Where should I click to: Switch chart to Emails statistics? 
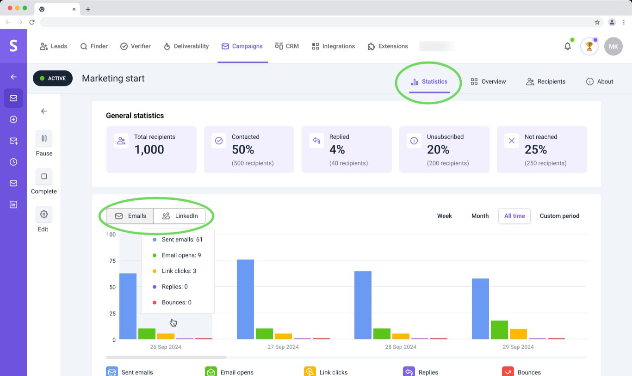pyautogui.click(x=130, y=216)
